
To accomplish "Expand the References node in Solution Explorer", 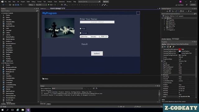I will 164,22.
